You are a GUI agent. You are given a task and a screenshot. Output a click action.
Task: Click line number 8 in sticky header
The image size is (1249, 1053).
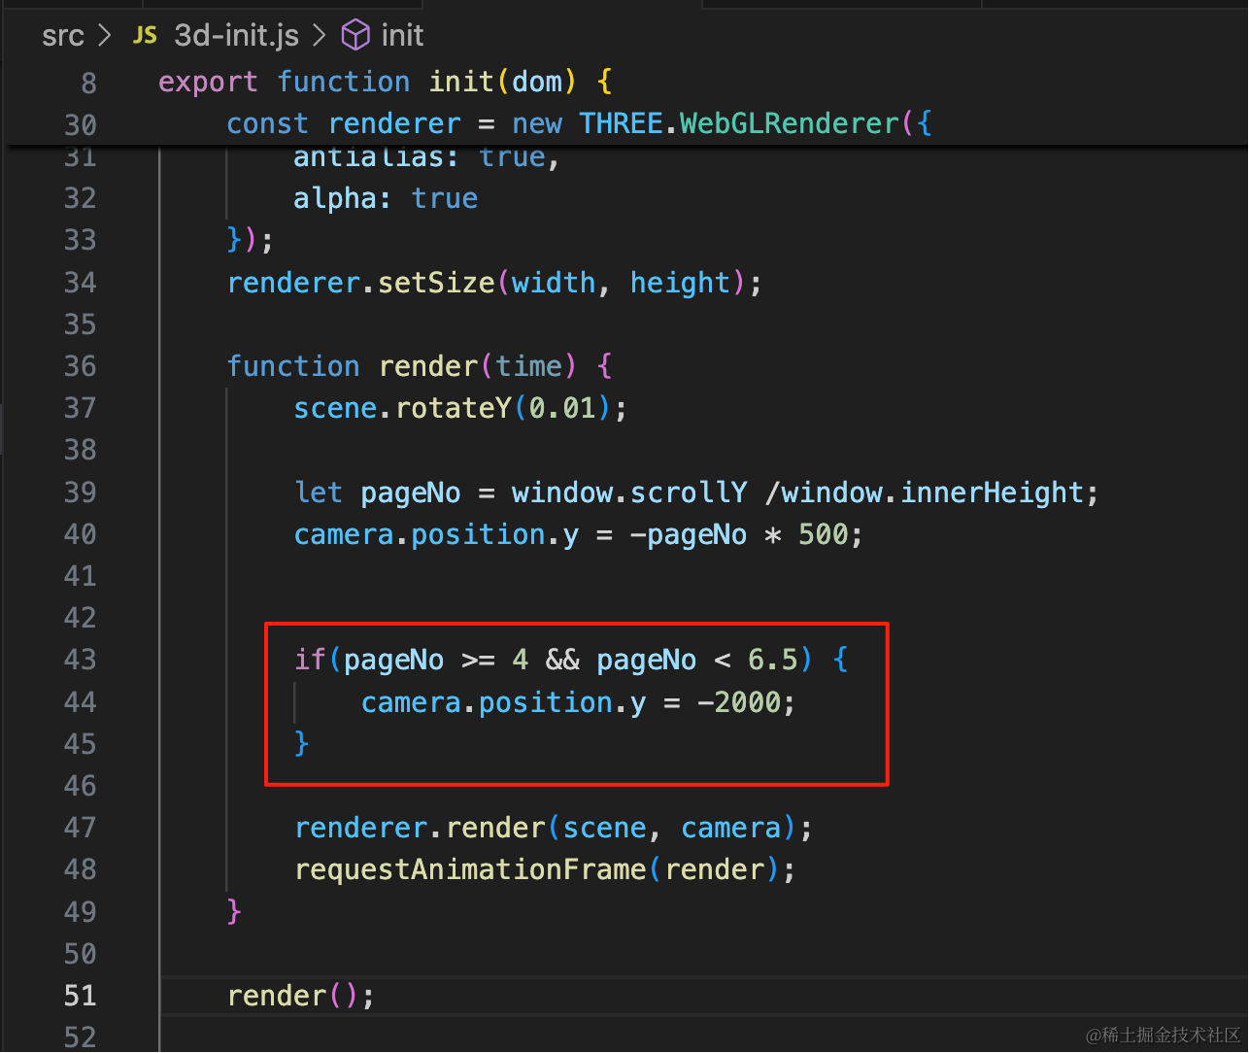pos(88,83)
